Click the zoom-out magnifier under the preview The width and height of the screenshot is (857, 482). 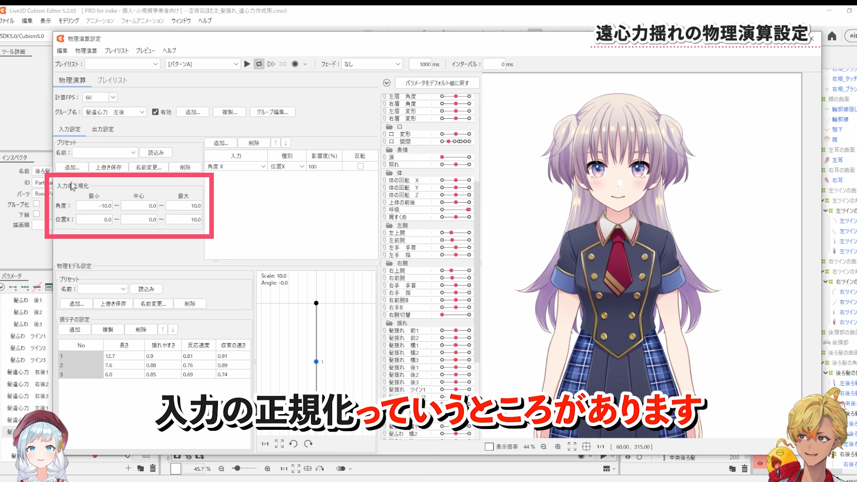(544, 447)
